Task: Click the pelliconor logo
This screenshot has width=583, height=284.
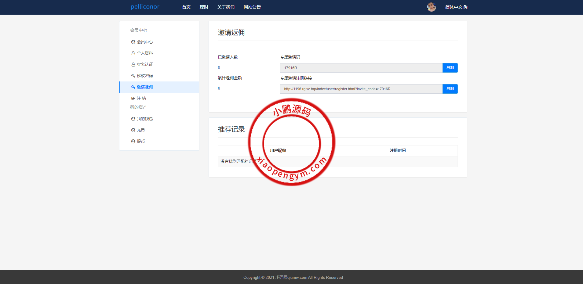Action: [x=145, y=7]
